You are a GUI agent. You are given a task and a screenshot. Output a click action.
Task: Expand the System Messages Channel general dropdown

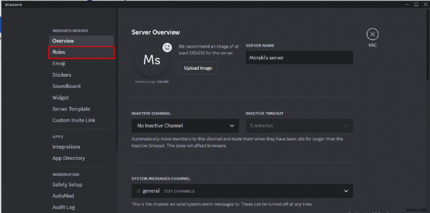(242, 191)
